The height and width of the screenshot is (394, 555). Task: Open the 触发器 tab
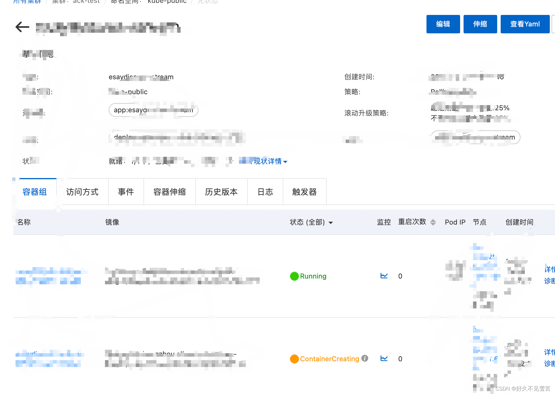[x=304, y=192]
